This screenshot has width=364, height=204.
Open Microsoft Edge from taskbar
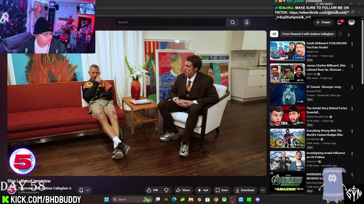coord(174,199)
